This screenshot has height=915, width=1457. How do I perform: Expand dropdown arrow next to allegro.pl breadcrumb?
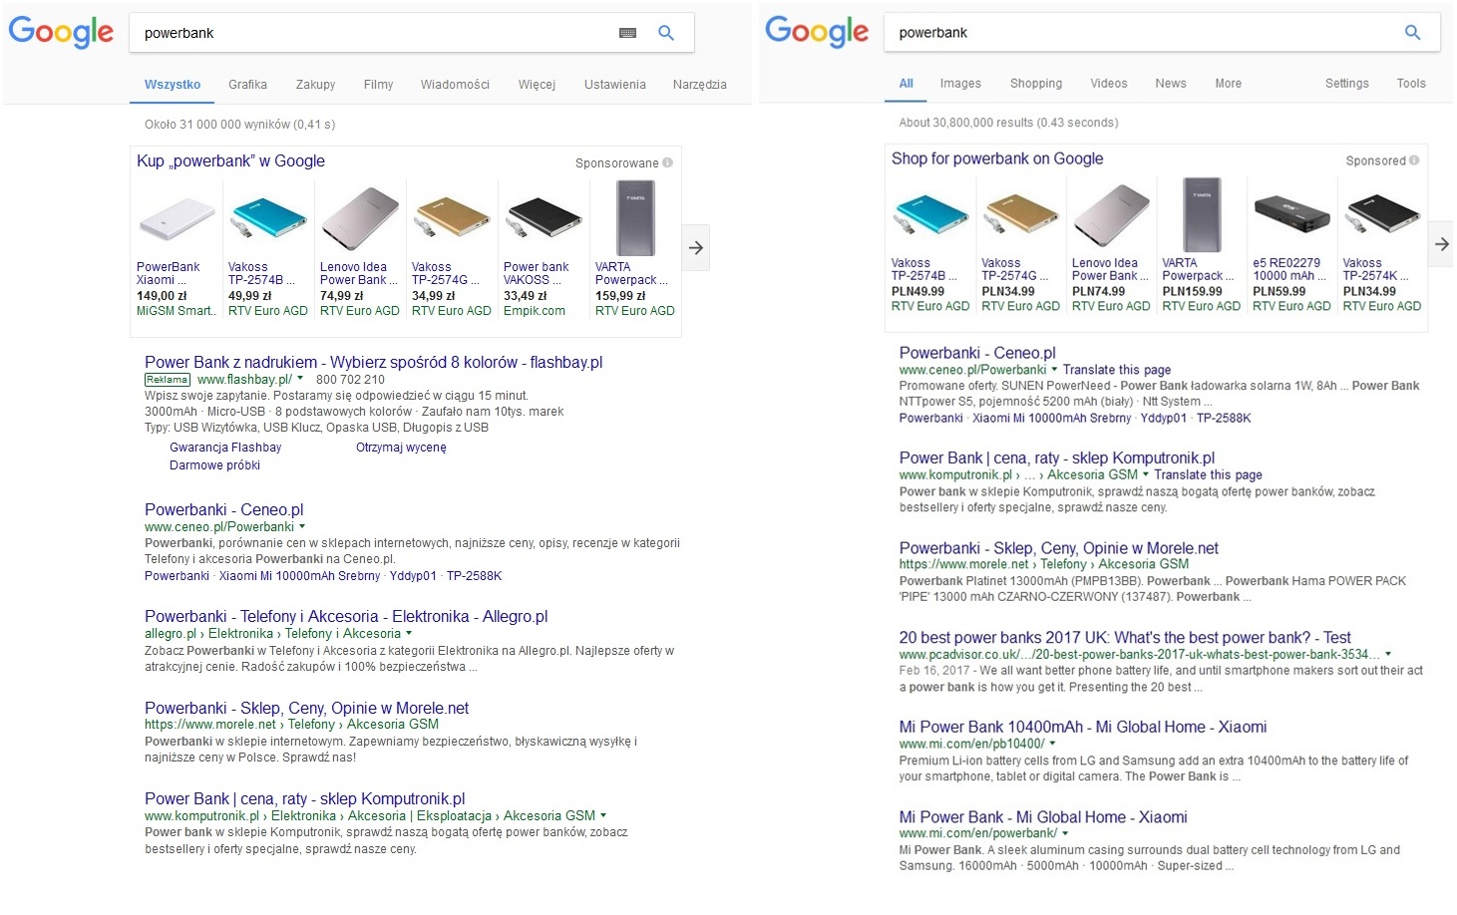pos(409,634)
